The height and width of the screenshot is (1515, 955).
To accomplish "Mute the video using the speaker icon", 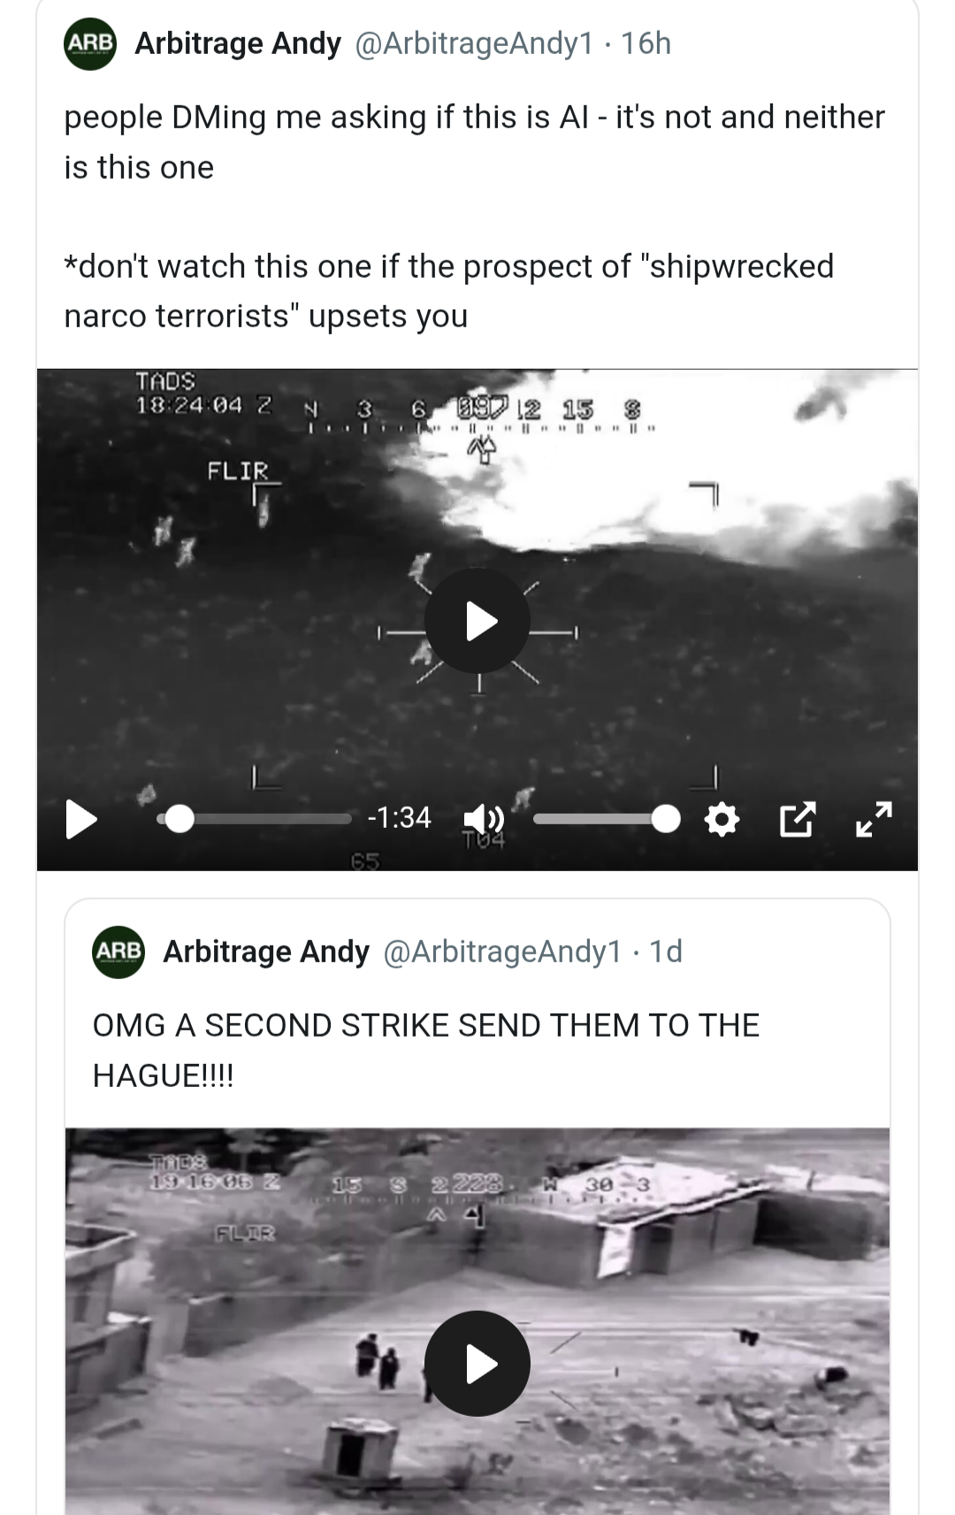I will coord(483,820).
